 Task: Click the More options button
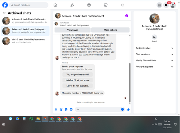coord(110,30)
